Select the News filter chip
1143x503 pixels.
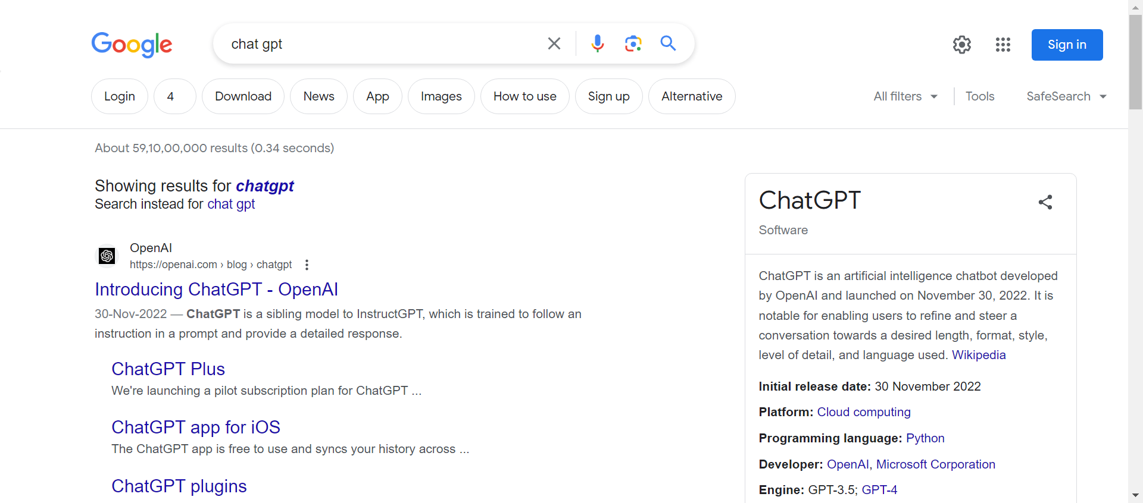(318, 96)
